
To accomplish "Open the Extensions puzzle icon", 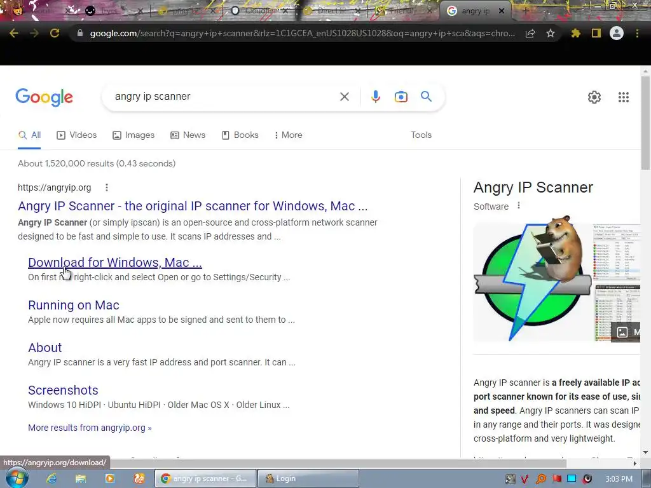I will (x=575, y=33).
